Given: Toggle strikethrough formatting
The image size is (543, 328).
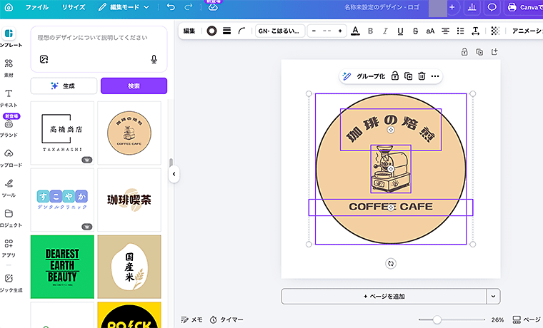Looking at the screenshot, I should (415, 31).
